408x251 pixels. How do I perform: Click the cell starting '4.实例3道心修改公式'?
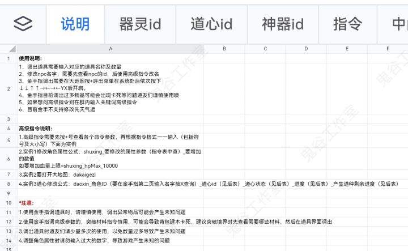(110, 184)
